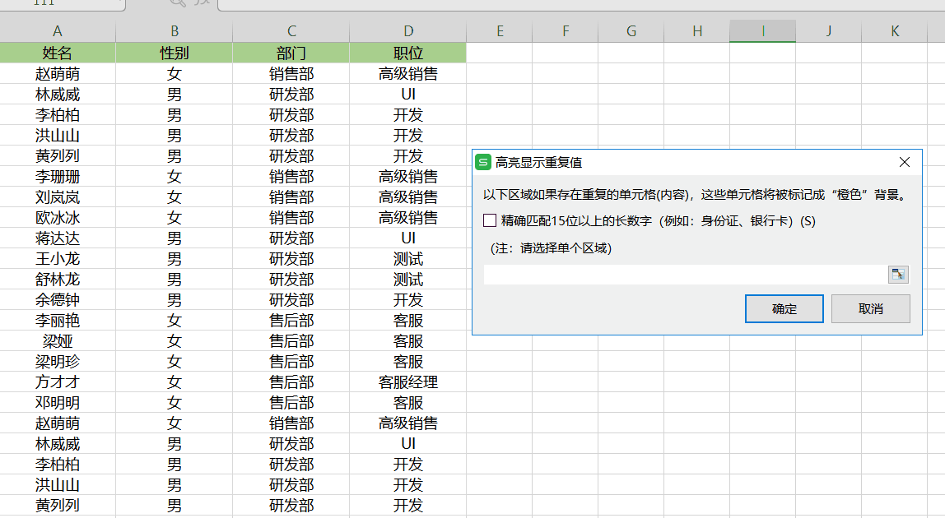Select the column D header labeled 职位

pos(408,30)
